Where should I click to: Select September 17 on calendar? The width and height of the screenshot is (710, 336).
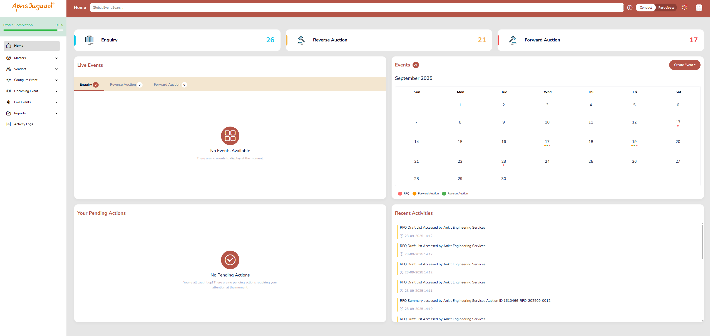click(547, 142)
